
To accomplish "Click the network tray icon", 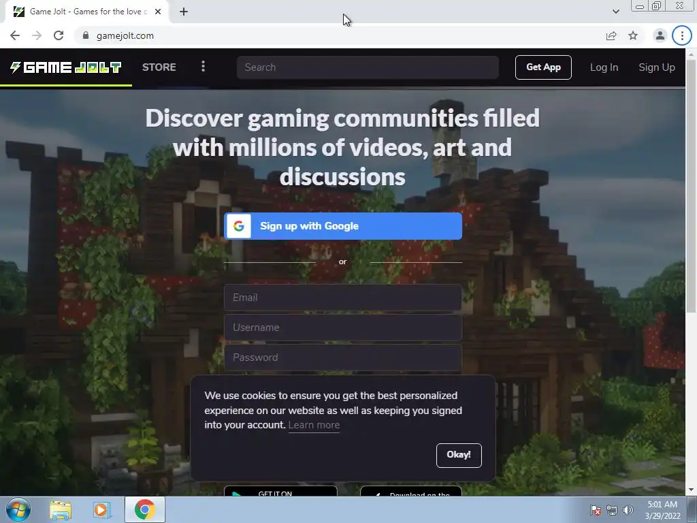I will 612,511.
